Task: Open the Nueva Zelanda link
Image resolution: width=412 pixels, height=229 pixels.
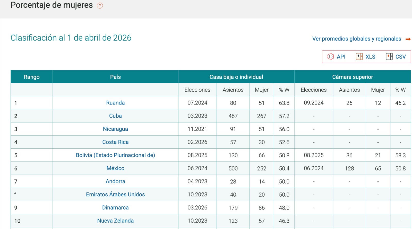Action: pyautogui.click(x=115, y=221)
